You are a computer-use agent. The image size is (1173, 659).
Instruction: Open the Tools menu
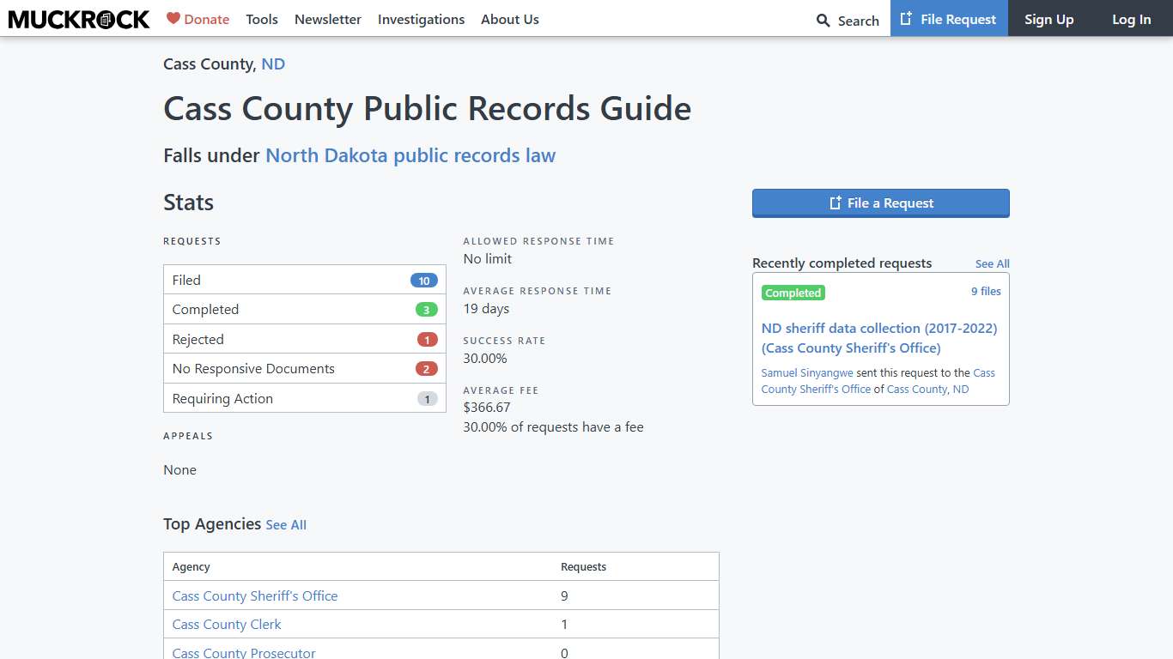point(262,19)
